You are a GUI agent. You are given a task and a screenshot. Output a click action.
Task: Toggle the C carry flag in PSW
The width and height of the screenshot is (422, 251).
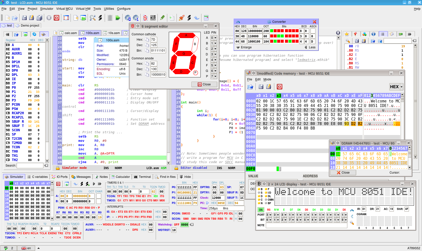tap(67, 208)
